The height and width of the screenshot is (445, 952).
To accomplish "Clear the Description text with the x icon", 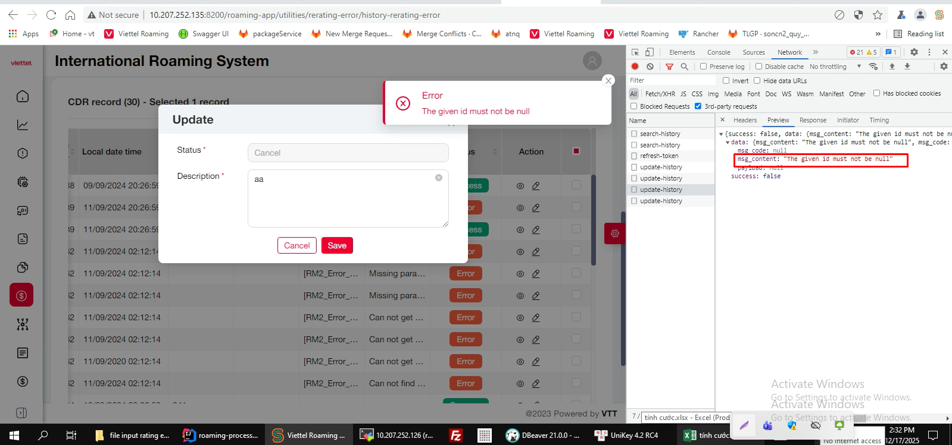I will tap(439, 178).
